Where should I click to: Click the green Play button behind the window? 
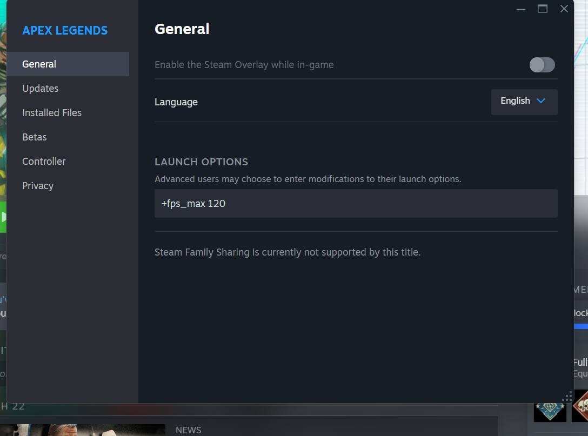click(x=3, y=217)
